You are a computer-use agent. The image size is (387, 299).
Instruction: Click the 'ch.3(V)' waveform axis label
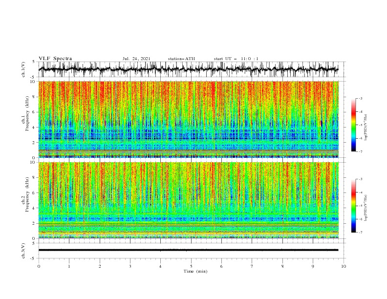tap(23, 251)
